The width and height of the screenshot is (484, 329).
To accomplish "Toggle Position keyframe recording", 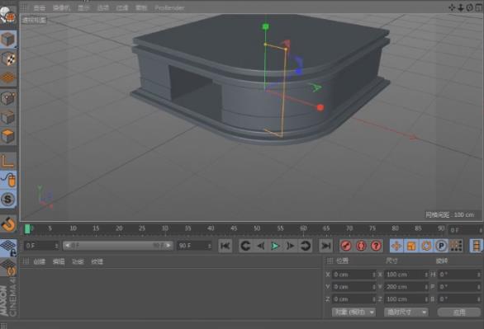I will pos(396,246).
